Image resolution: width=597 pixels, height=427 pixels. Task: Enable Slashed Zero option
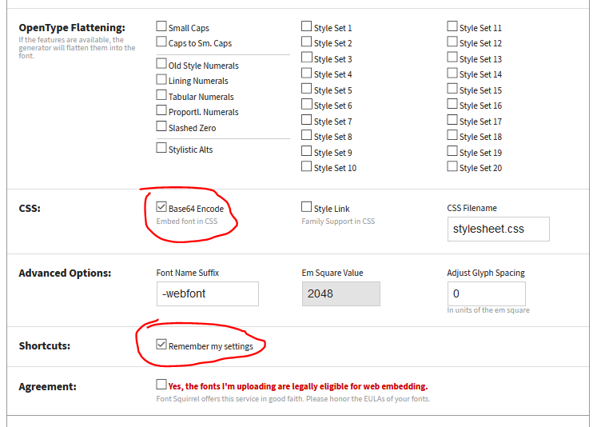click(161, 126)
